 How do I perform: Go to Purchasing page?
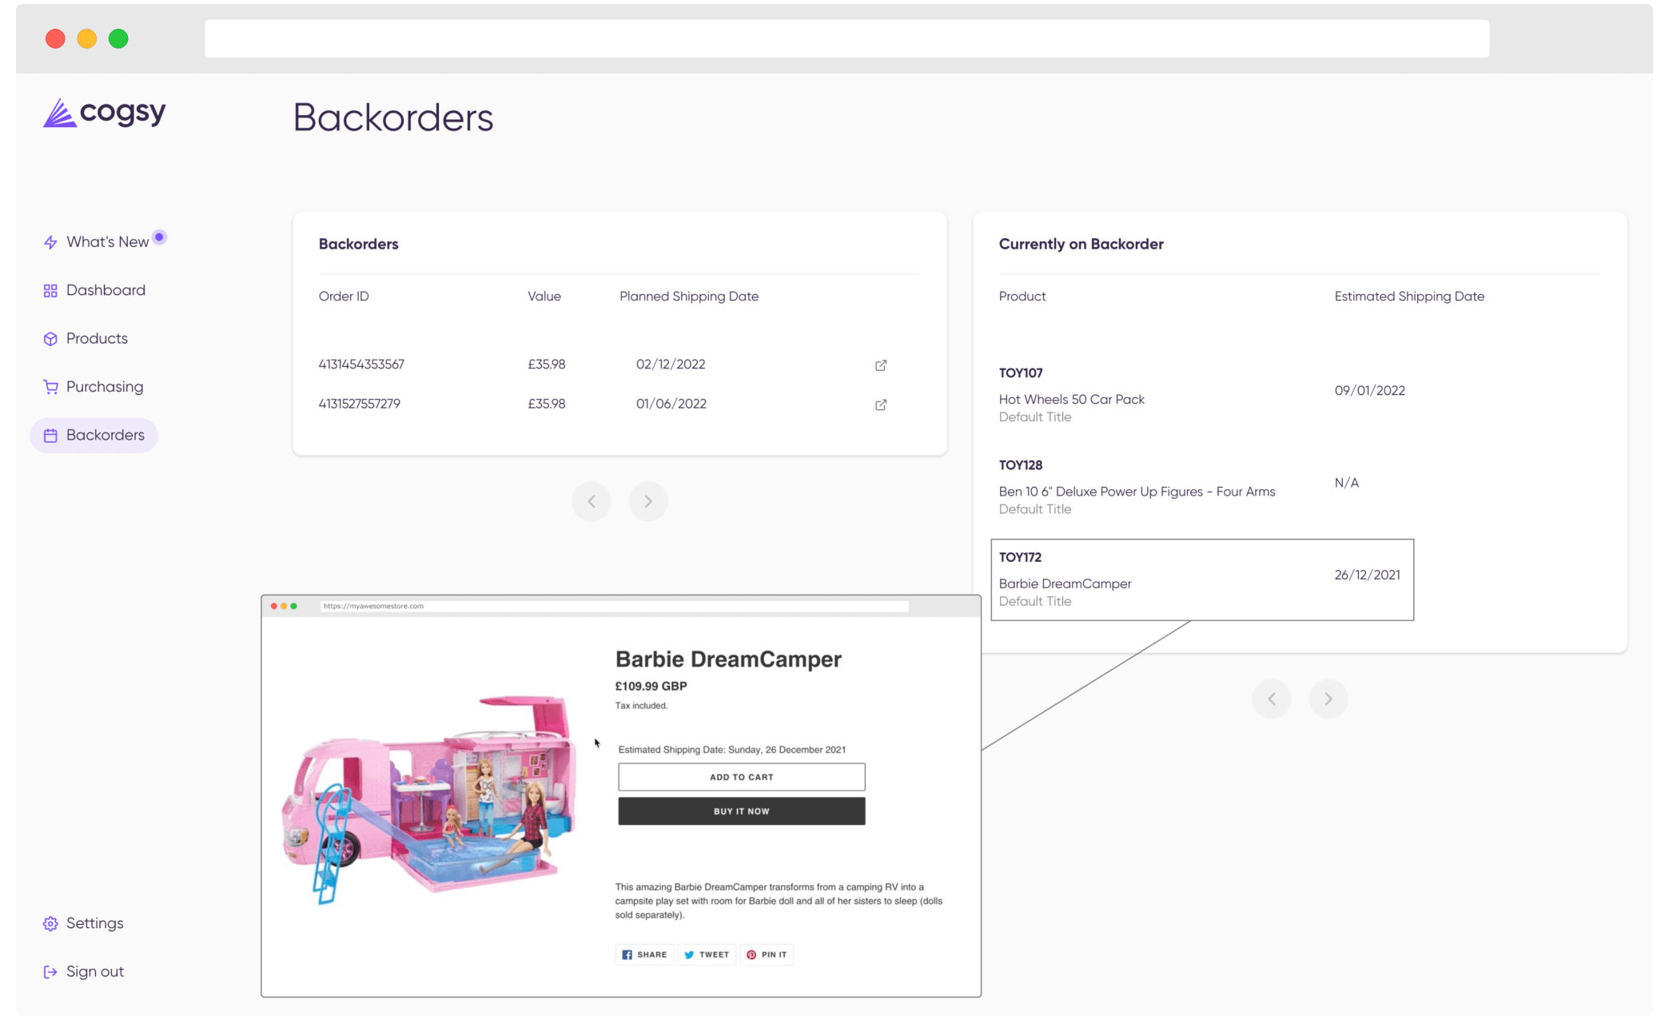tap(104, 387)
